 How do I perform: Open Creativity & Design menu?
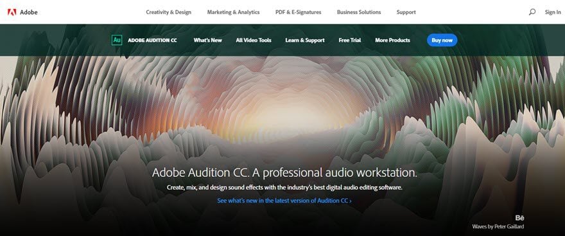point(169,12)
